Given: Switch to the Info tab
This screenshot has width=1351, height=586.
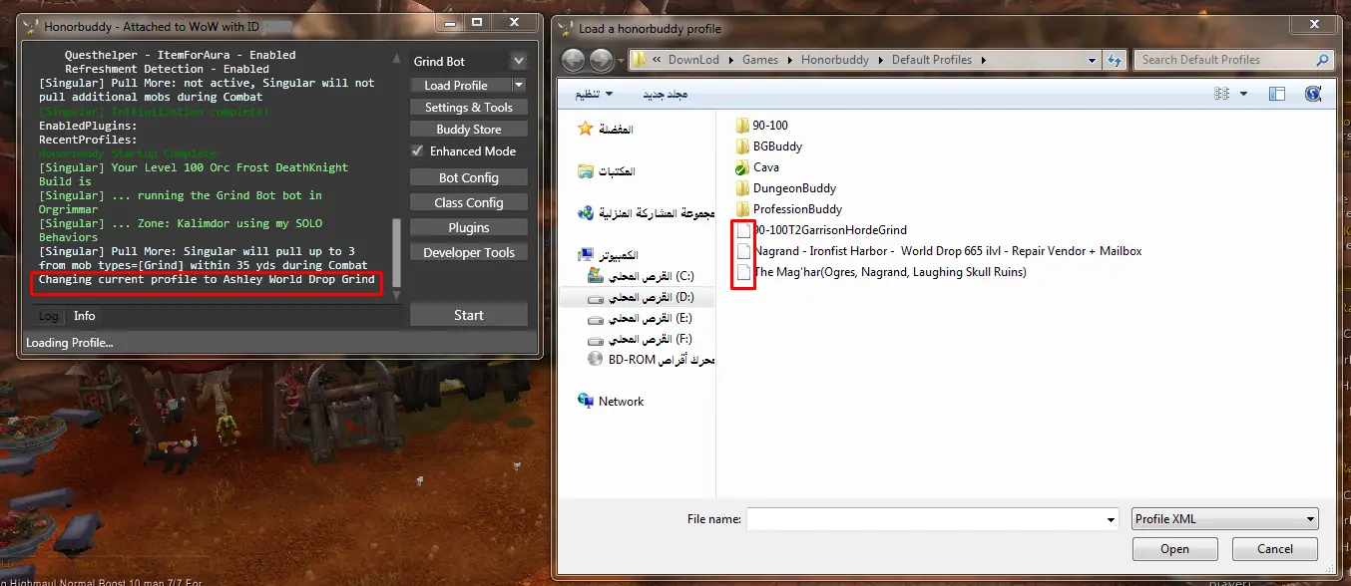Looking at the screenshot, I should click(x=85, y=316).
